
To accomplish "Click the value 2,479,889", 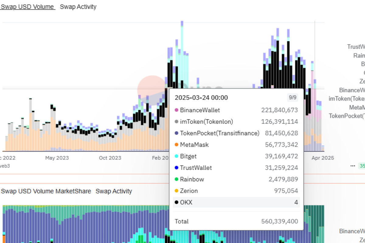I will pos(283,180).
